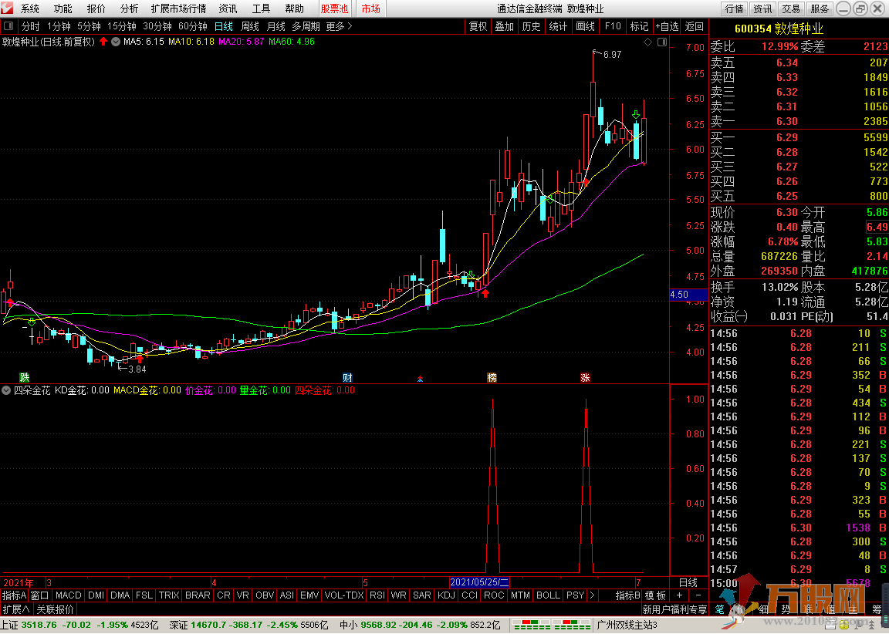Click the 行情 button at top right
The height and width of the screenshot is (634, 889).
tap(734, 8)
